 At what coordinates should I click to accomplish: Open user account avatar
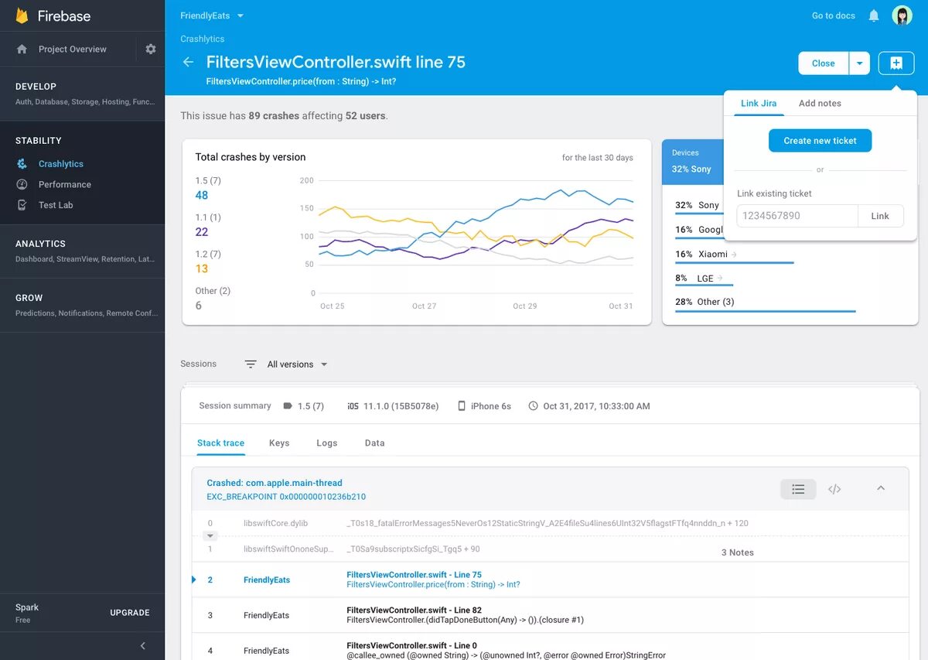(902, 15)
